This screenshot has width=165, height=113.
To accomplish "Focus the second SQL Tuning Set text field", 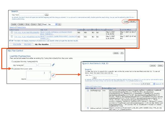I will 44,65.
